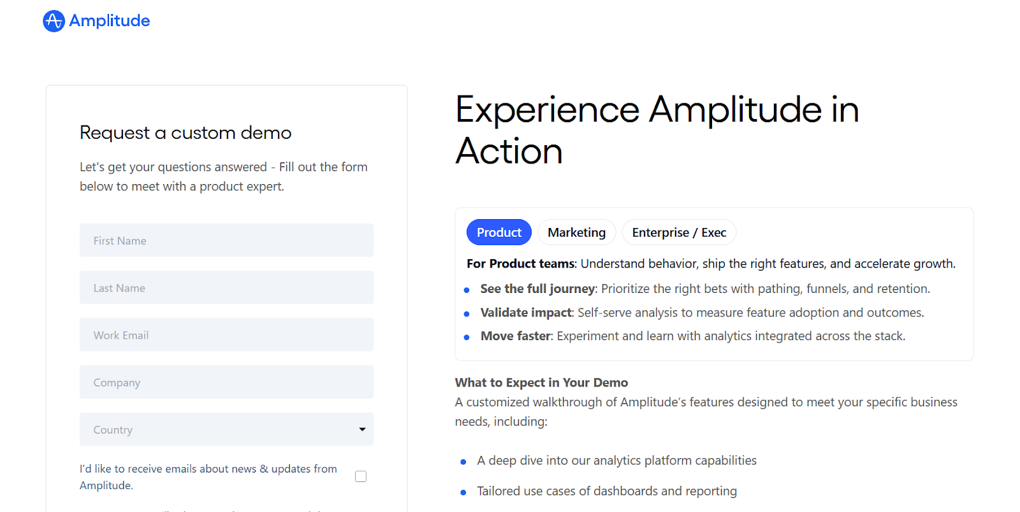Click the 'For Product teams' description line

[711, 264]
